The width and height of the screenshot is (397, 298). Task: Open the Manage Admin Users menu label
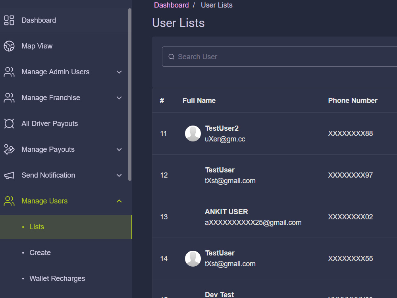click(56, 72)
